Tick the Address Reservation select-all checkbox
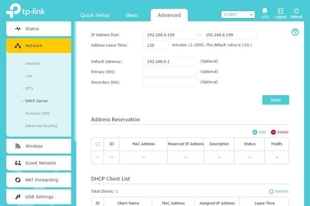Image resolution: width=310 pixels, height=206 pixels. point(97,144)
